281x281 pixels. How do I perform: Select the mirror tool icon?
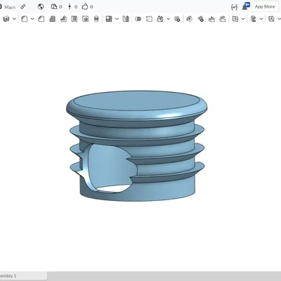pos(126,19)
